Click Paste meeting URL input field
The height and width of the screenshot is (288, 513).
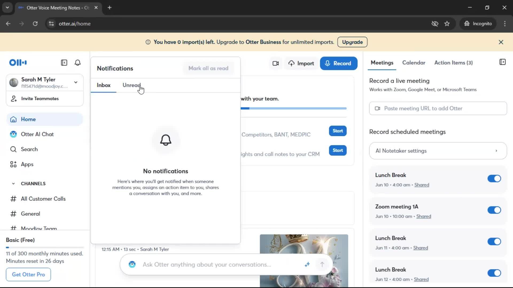click(438, 108)
